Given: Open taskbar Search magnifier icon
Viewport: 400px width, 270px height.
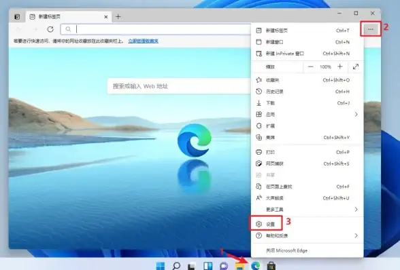Looking at the screenshot, I should [x=176, y=266].
